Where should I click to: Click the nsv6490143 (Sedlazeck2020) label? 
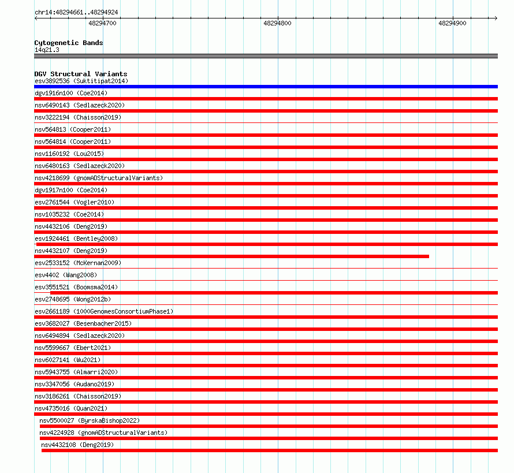coord(80,105)
